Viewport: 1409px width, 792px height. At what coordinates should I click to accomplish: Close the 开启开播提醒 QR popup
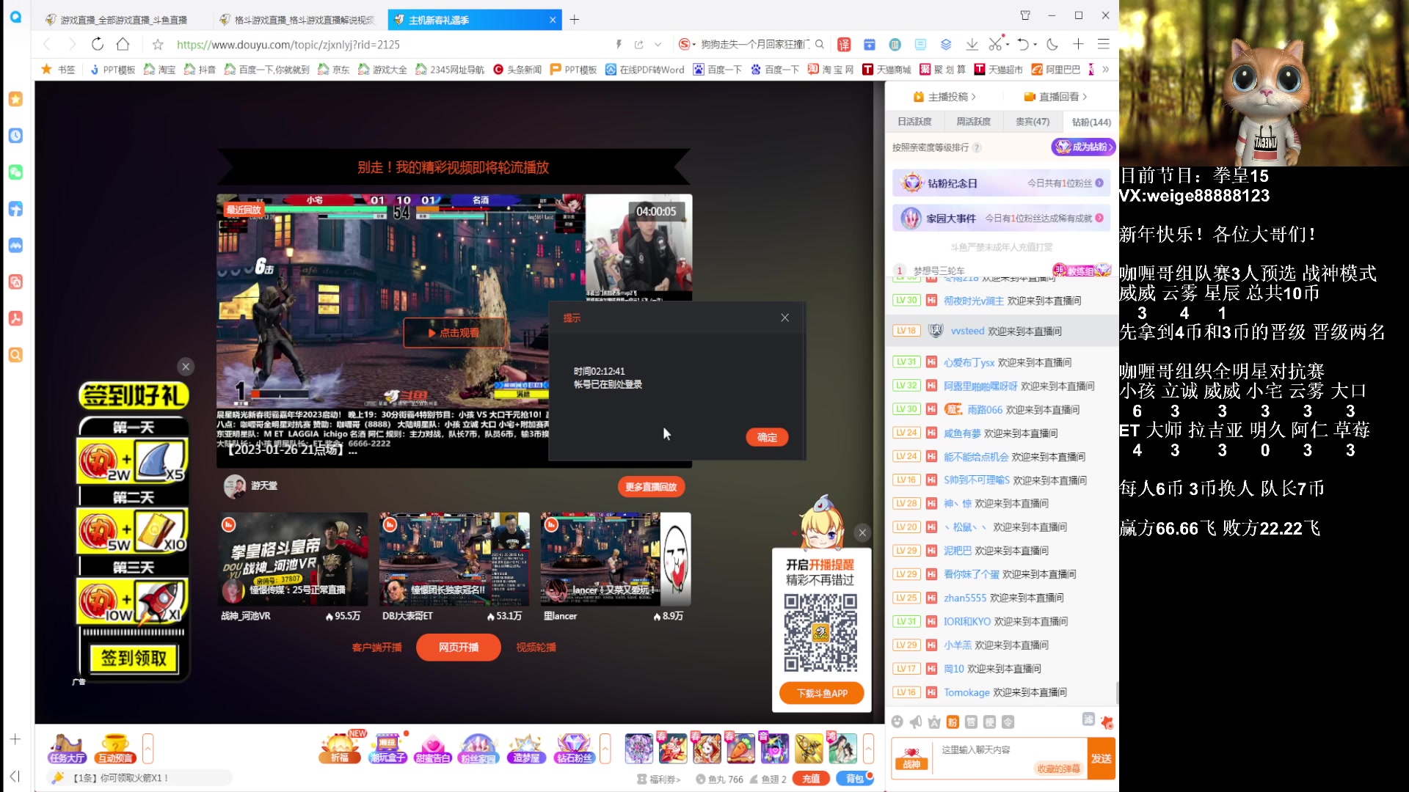[x=862, y=532]
